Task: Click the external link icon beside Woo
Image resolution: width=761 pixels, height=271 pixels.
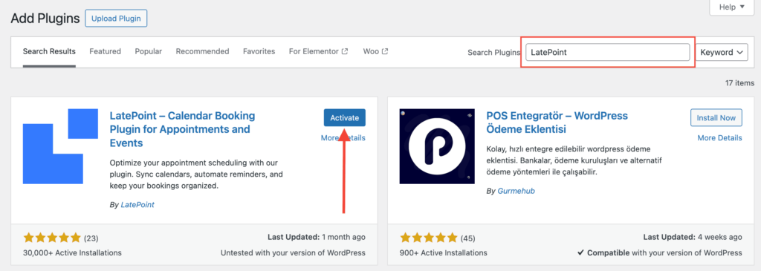Action: click(x=385, y=51)
